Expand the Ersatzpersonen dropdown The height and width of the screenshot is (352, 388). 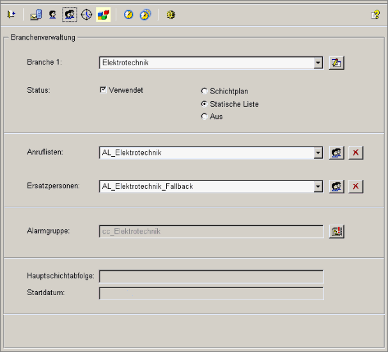tap(318, 186)
